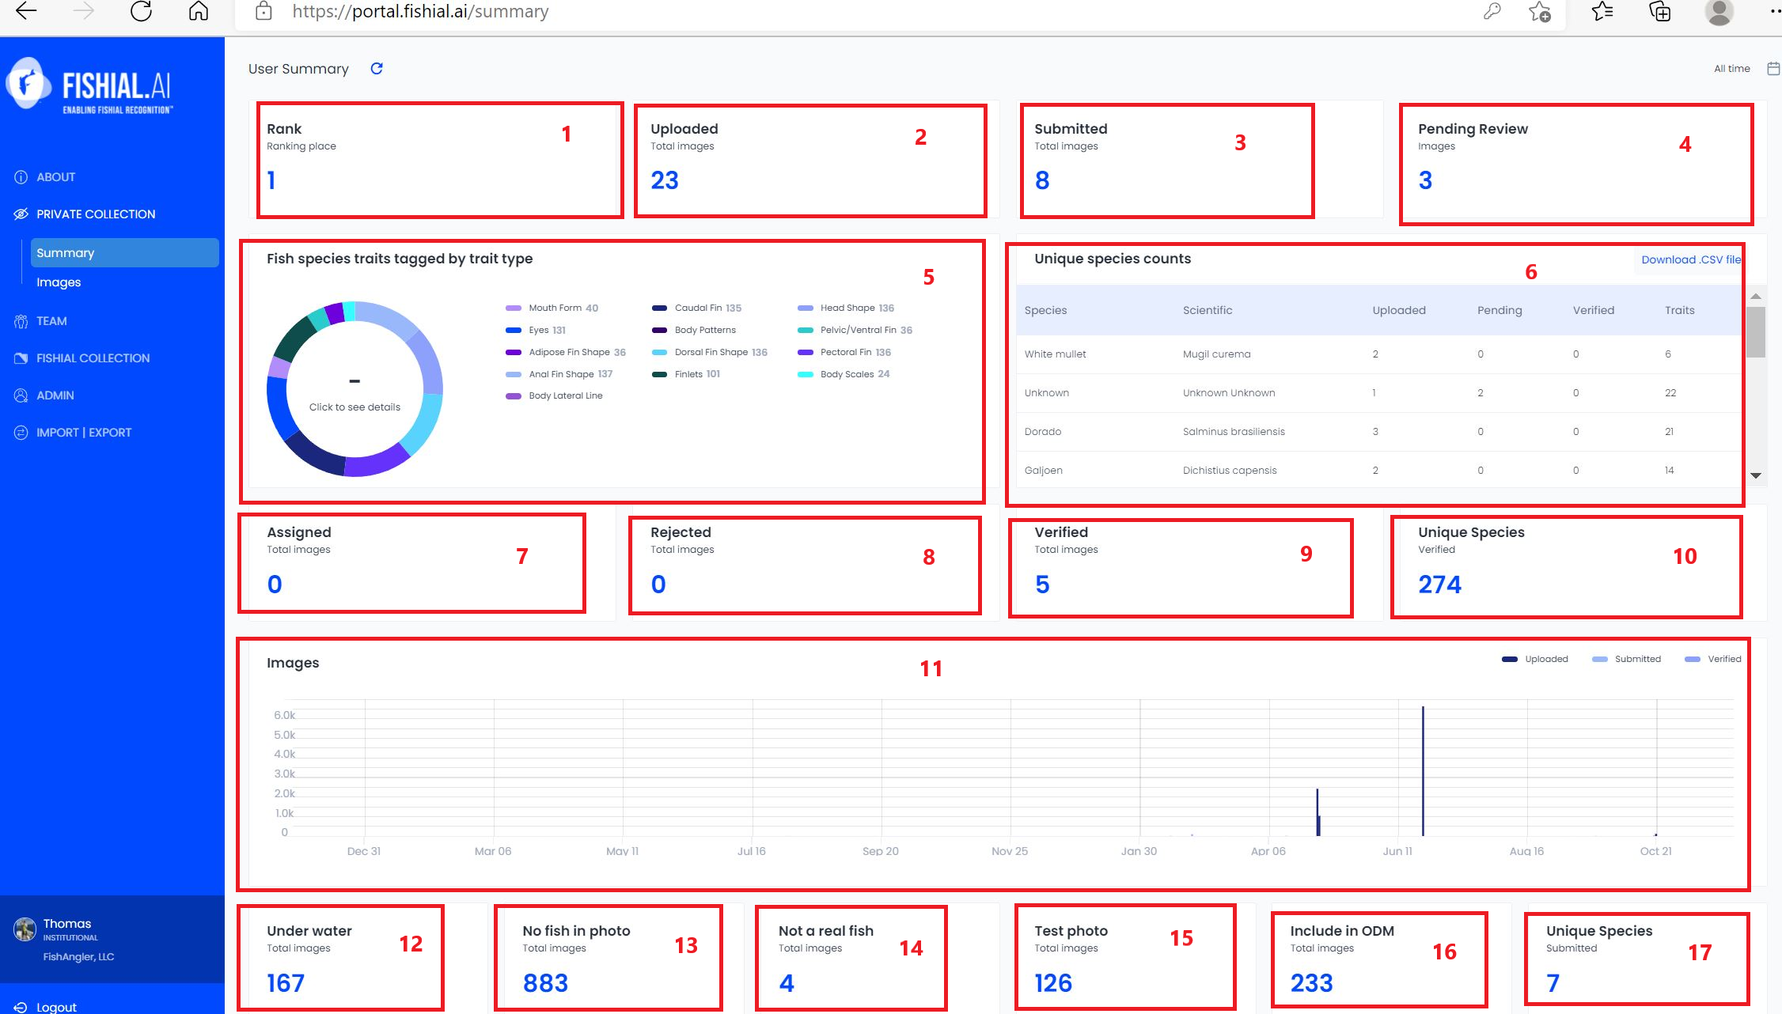This screenshot has width=1782, height=1014.
Task: Open the Admin panel from the sidebar
Action: [x=55, y=395]
